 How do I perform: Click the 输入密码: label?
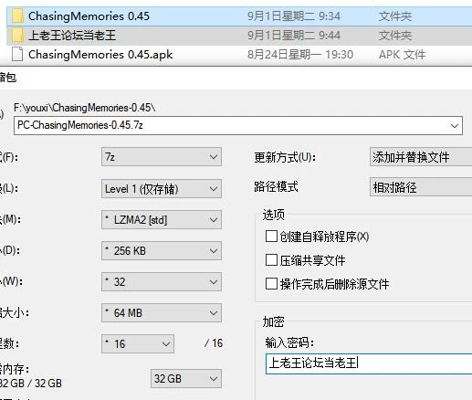pyautogui.click(x=289, y=342)
